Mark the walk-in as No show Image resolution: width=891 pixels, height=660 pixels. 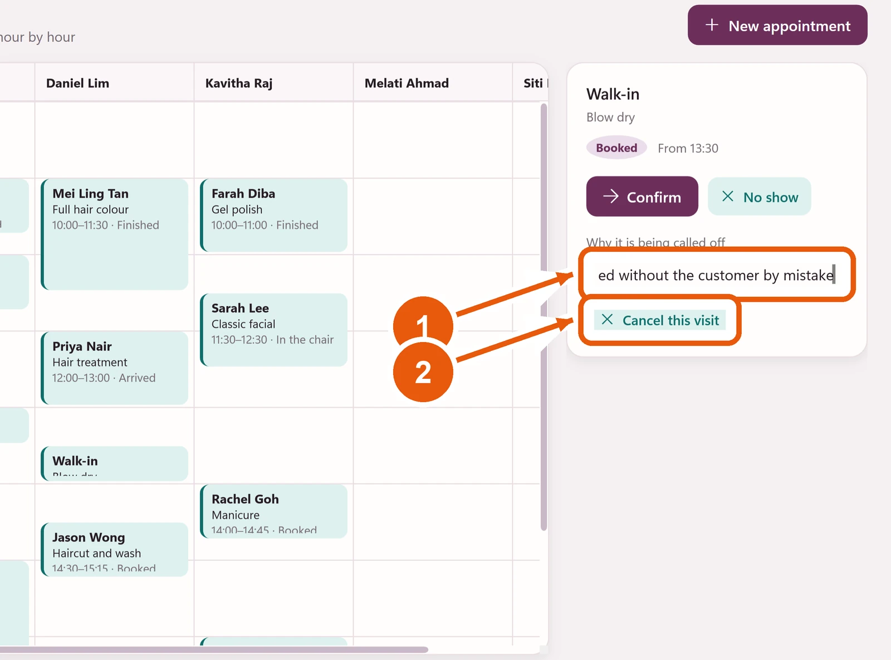coord(759,197)
